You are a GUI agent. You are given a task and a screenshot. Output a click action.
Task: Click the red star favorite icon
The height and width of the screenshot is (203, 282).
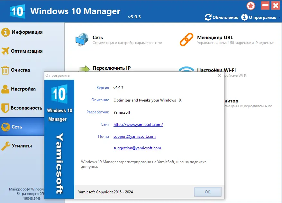click(x=251, y=6)
